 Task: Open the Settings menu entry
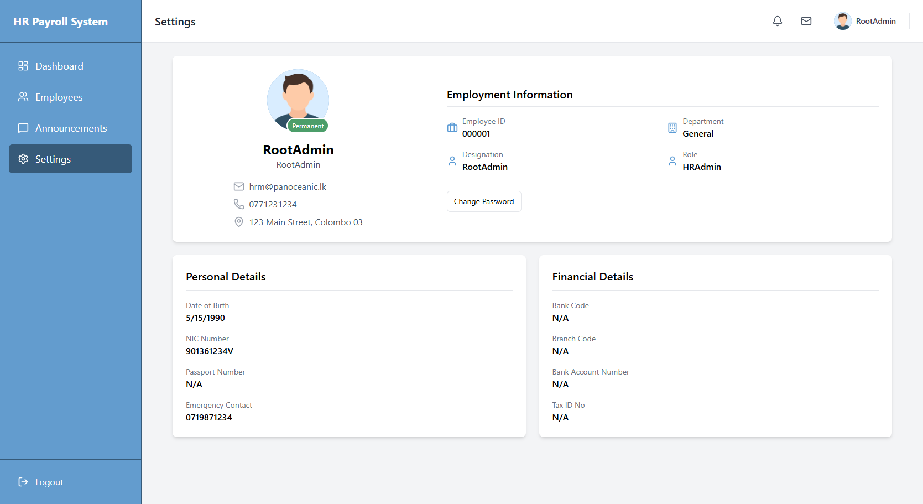(54, 159)
